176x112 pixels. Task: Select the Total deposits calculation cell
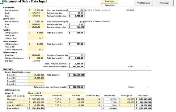click(76, 75)
